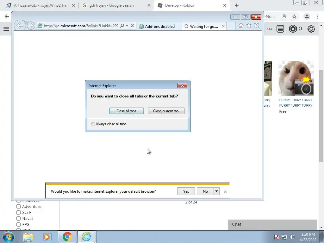Click the Close all tabs button
The height and width of the screenshot is (243, 324).
point(127,111)
